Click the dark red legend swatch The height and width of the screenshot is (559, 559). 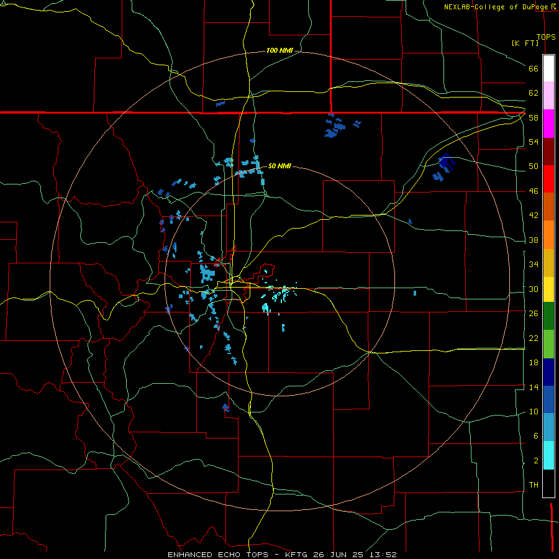(548, 152)
